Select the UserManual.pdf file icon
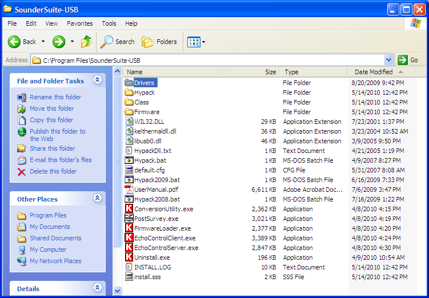Image resolution: width=429 pixels, height=298 pixels. 129,190
